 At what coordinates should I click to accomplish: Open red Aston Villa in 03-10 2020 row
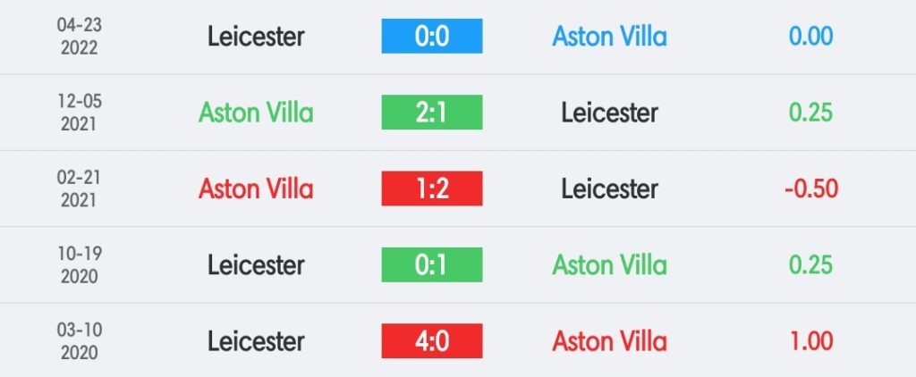coord(609,340)
